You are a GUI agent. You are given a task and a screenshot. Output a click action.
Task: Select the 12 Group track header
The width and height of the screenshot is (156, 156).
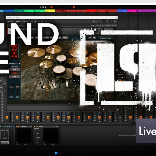[x=19, y=11]
